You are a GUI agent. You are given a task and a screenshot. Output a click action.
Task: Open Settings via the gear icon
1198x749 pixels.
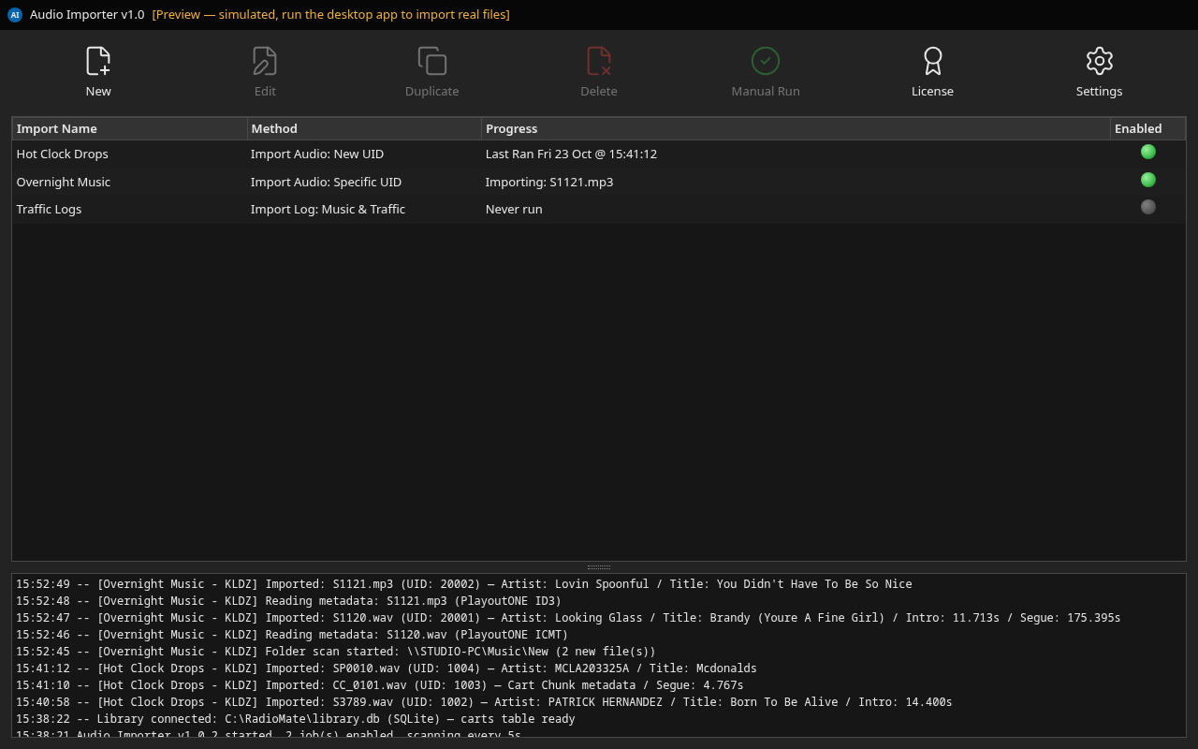pos(1100,61)
